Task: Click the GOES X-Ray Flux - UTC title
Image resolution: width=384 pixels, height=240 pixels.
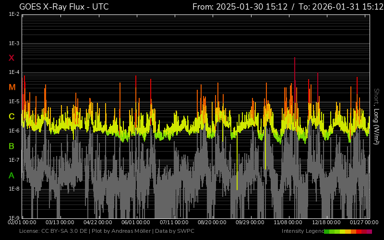Action: pyautogui.click(x=64, y=7)
